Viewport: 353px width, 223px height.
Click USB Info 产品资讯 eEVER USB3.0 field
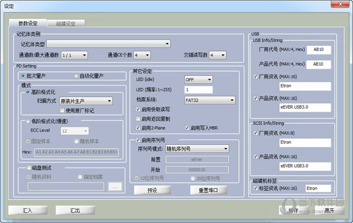(x=305, y=107)
